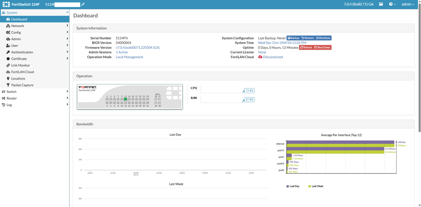Click the Packet Capture funnel icon
Screen dimensions: 421x207
click(x=8, y=85)
